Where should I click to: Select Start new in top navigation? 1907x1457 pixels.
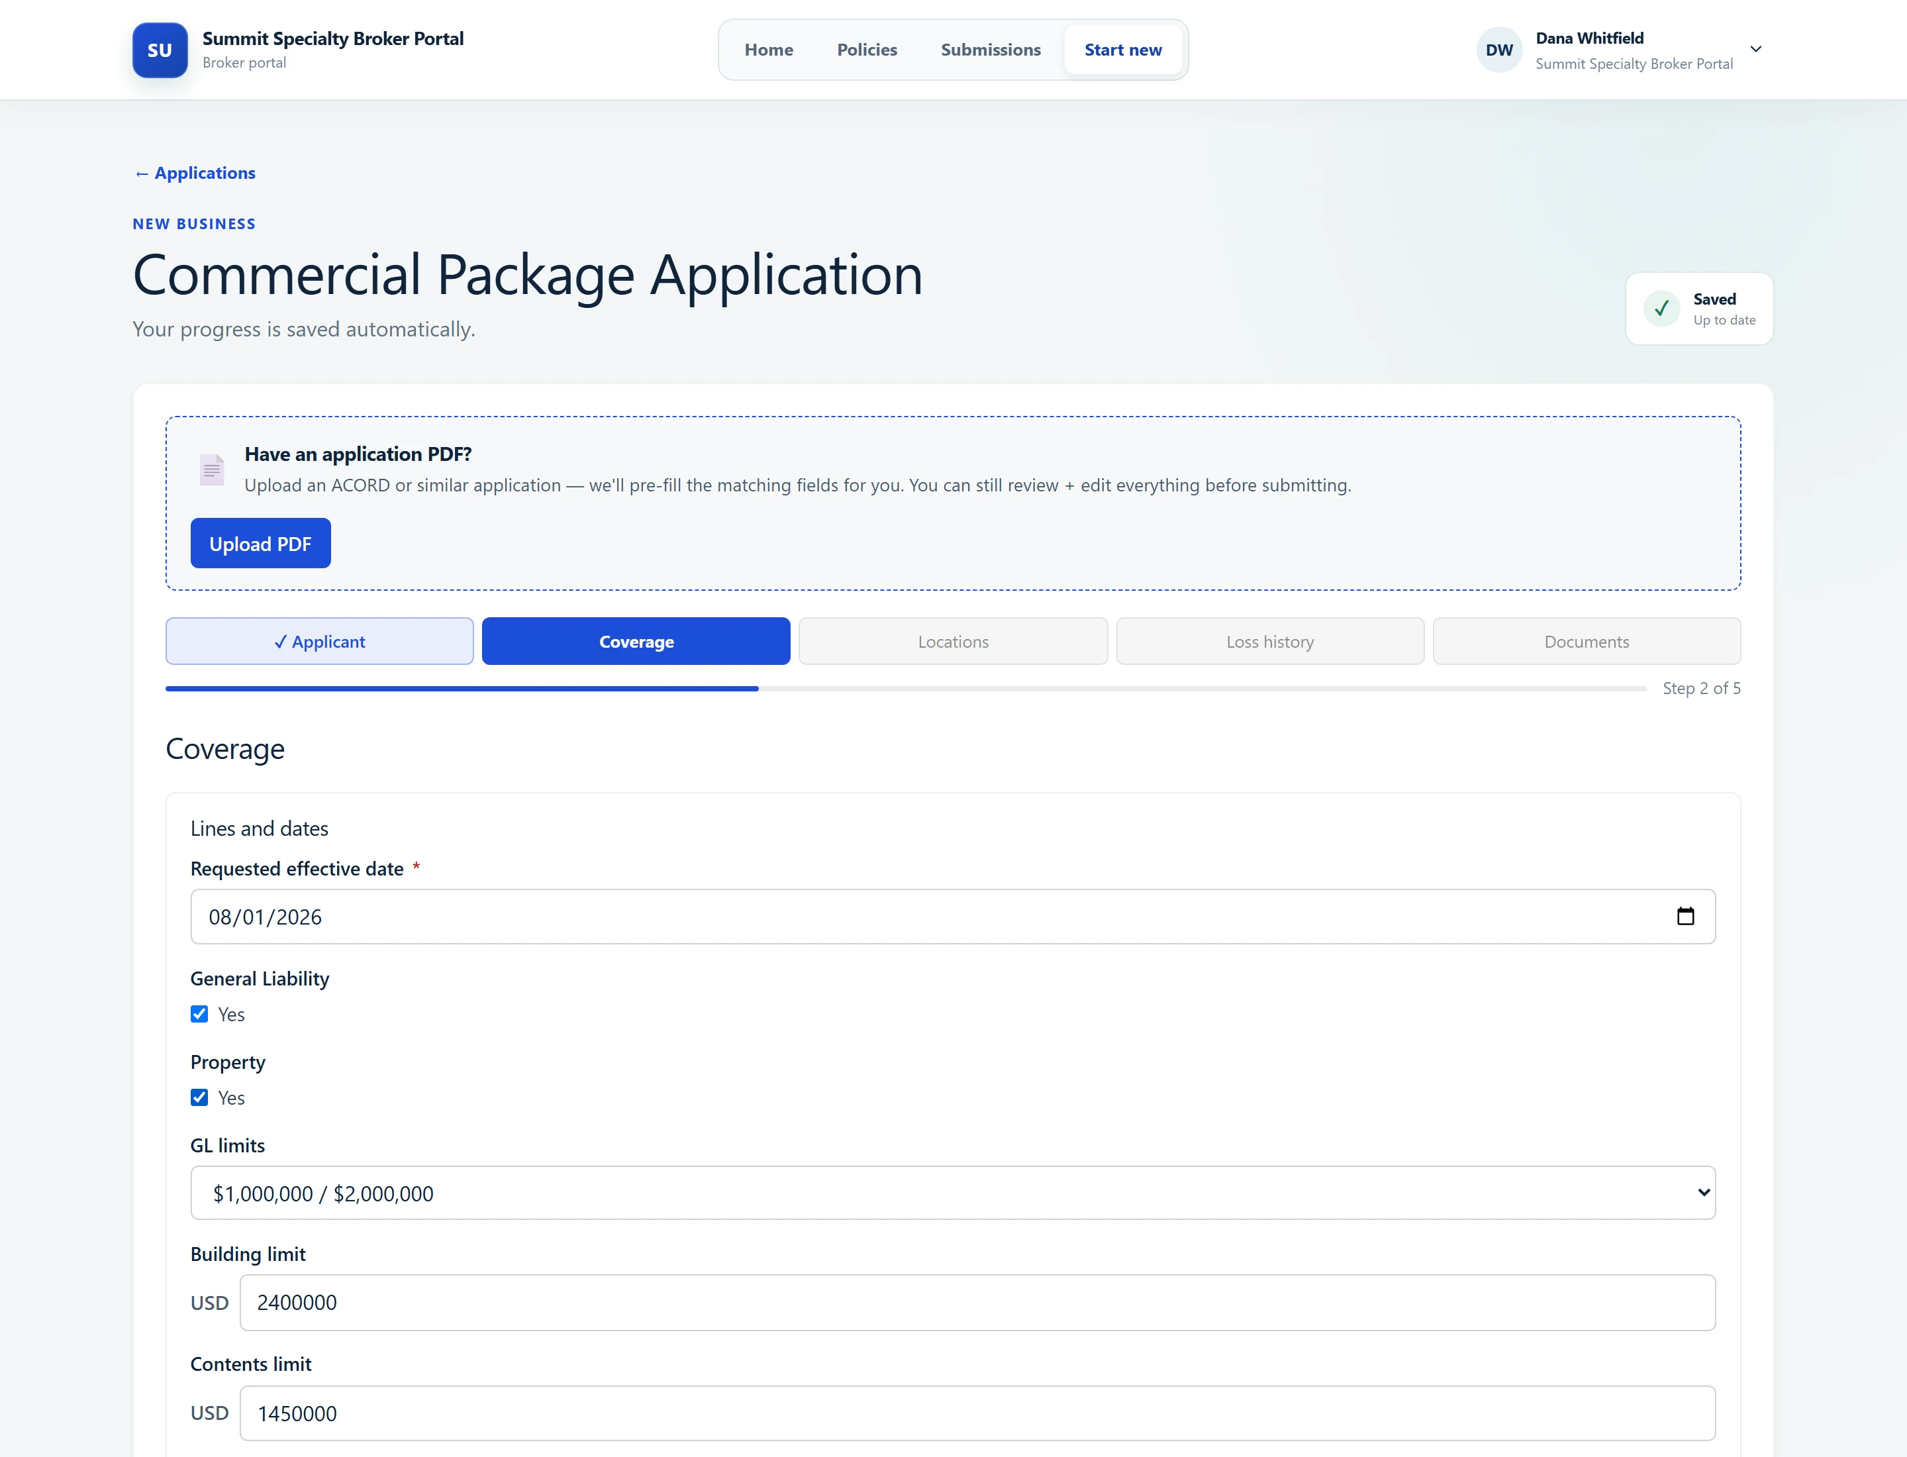coord(1123,50)
